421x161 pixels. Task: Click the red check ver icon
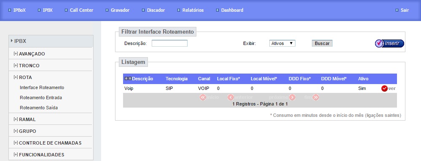click(x=384, y=88)
